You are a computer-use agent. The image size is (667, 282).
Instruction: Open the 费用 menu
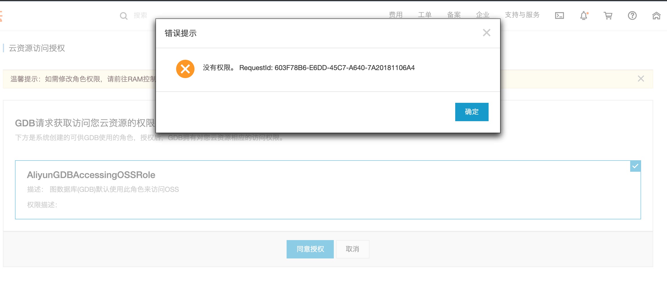pyautogui.click(x=396, y=15)
